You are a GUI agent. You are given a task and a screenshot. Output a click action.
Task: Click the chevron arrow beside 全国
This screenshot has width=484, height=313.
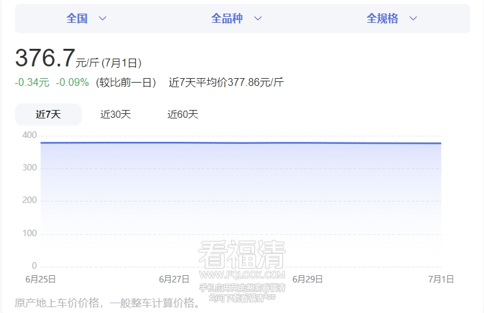102,19
